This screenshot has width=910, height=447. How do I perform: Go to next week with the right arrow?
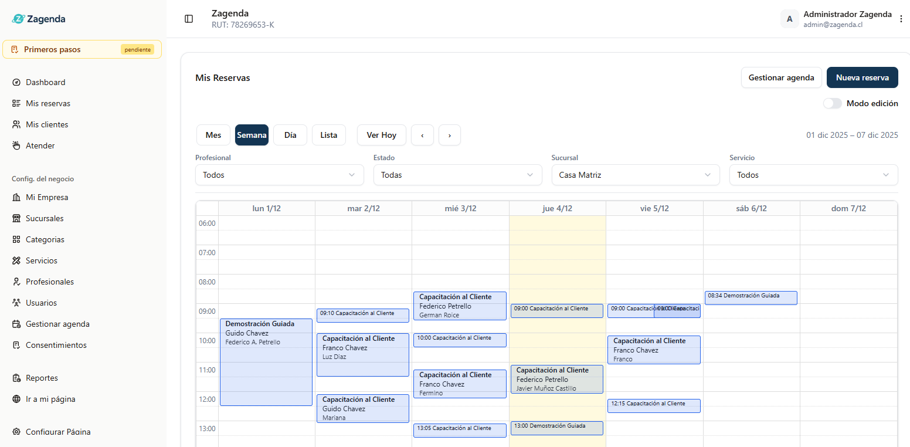tap(449, 135)
